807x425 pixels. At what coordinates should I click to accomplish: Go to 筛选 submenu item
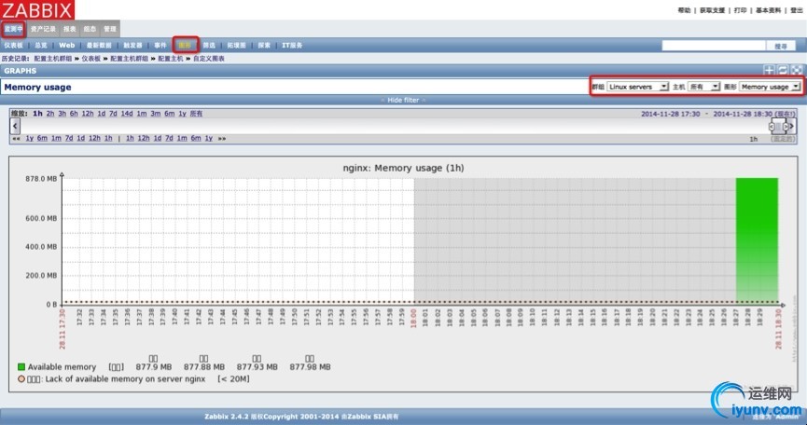click(209, 46)
